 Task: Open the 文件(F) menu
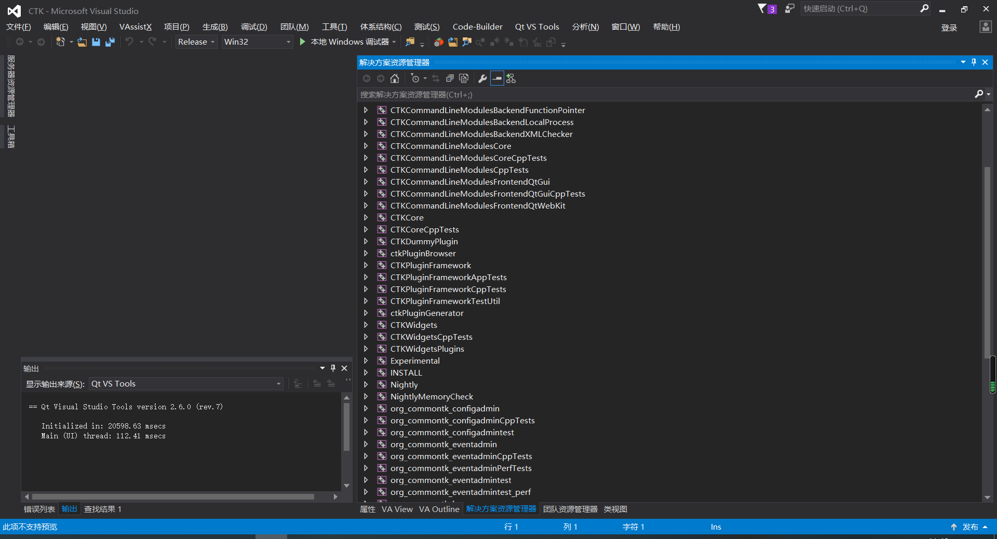19,27
